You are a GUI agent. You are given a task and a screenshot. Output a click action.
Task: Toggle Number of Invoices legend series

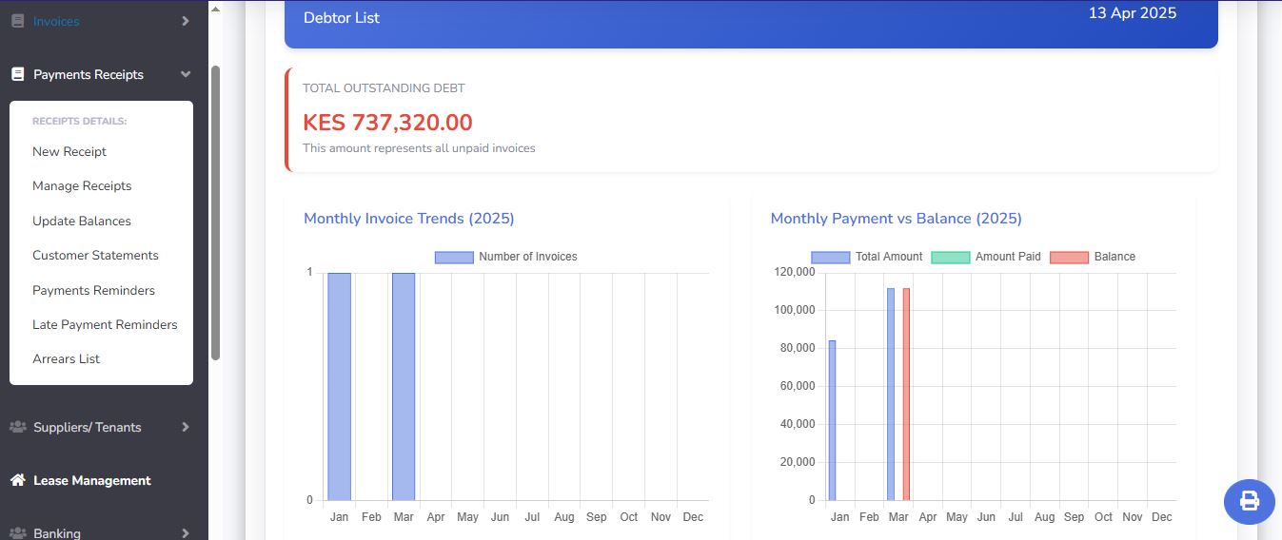pyautogui.click(x=505, y=257)
